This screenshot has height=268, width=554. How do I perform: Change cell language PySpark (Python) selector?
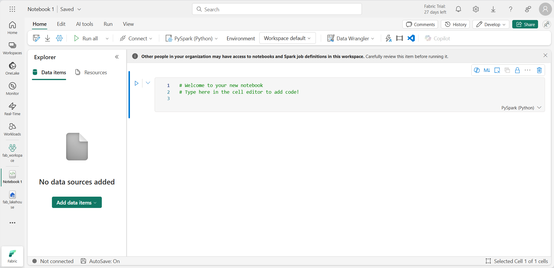(521, 108)
